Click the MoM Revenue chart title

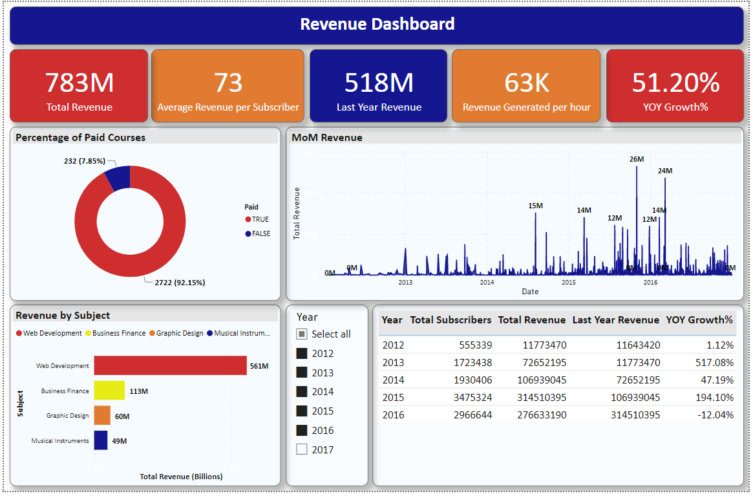[x=327, y=138]
